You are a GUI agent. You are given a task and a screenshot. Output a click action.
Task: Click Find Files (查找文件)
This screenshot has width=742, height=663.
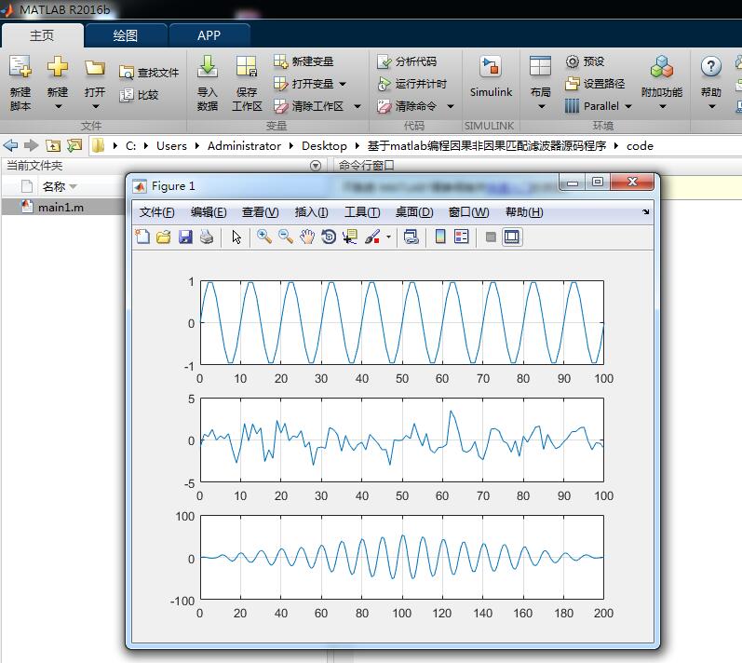click(149, 73)
